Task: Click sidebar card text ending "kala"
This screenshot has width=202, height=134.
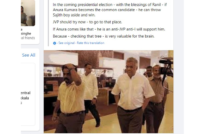Action: coord(25,98)
